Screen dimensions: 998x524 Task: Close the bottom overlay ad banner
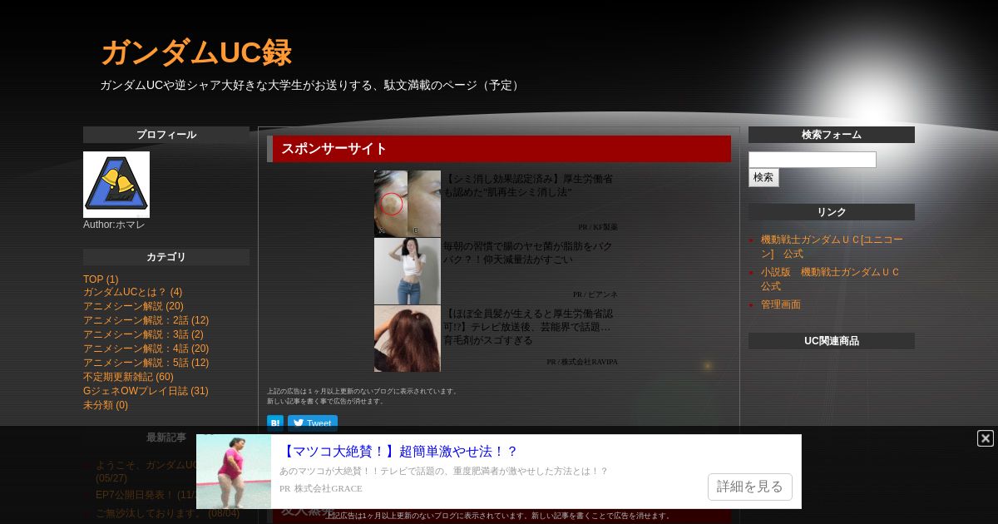(x=986, y=438)
